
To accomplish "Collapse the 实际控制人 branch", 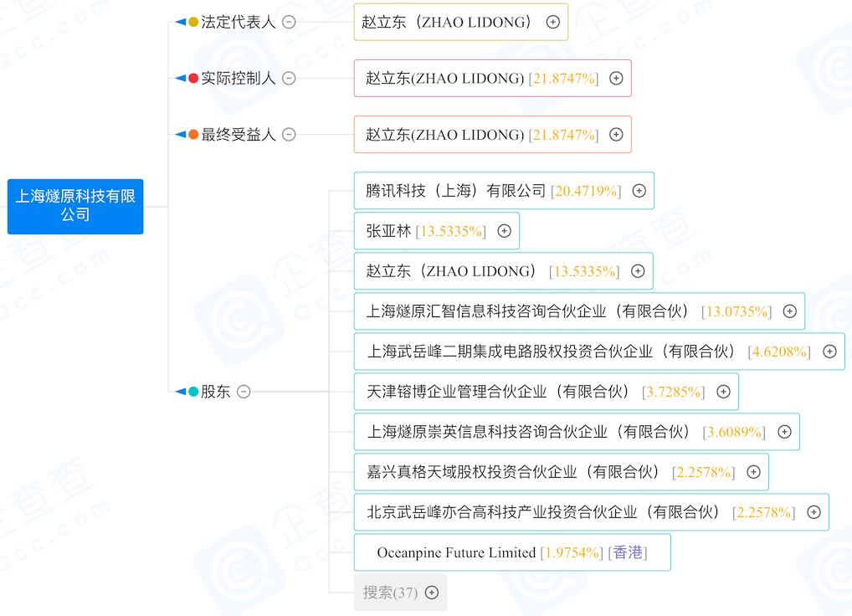I will pos(289,78).
